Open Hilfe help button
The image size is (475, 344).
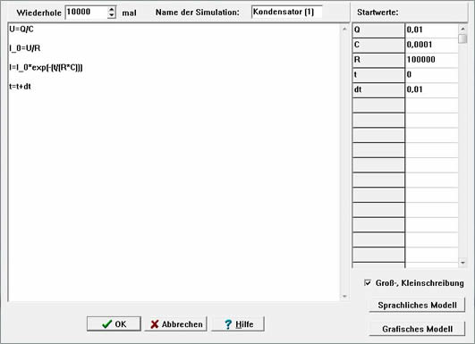238,323
